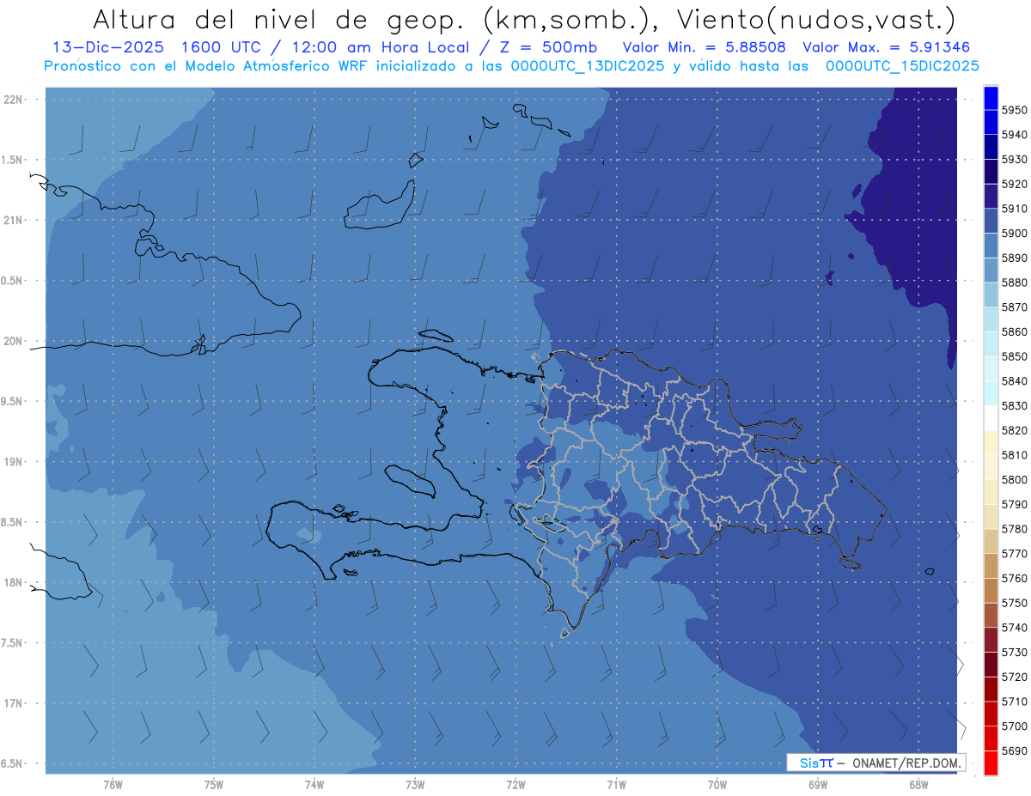Click the 5920 colorbar label
1031x796 pixels.
tap(1014, 184)
